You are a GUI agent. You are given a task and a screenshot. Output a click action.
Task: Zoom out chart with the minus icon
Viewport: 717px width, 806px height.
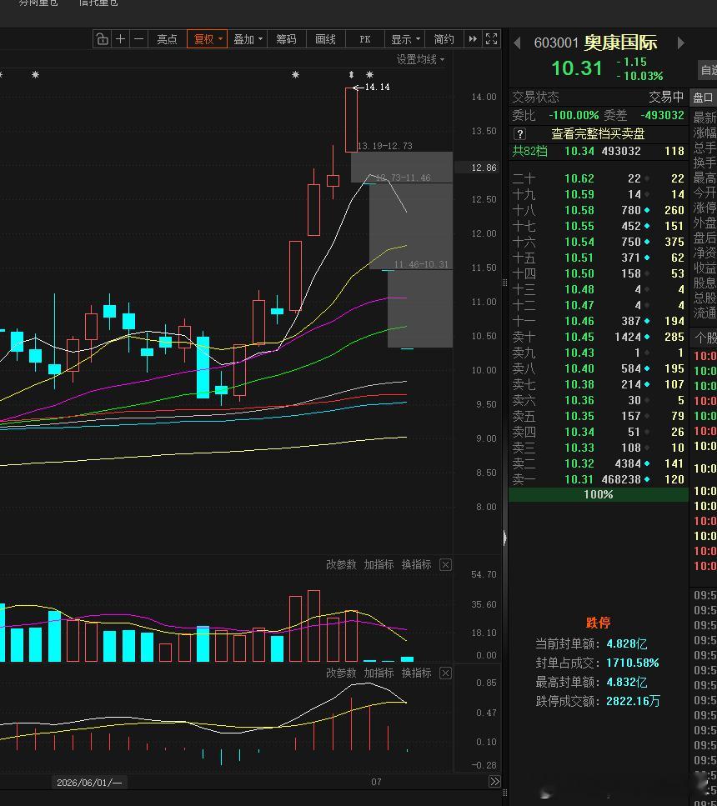138,39
